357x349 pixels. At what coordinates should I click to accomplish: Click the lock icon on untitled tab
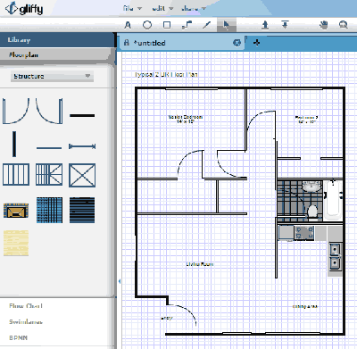point(127,43)
